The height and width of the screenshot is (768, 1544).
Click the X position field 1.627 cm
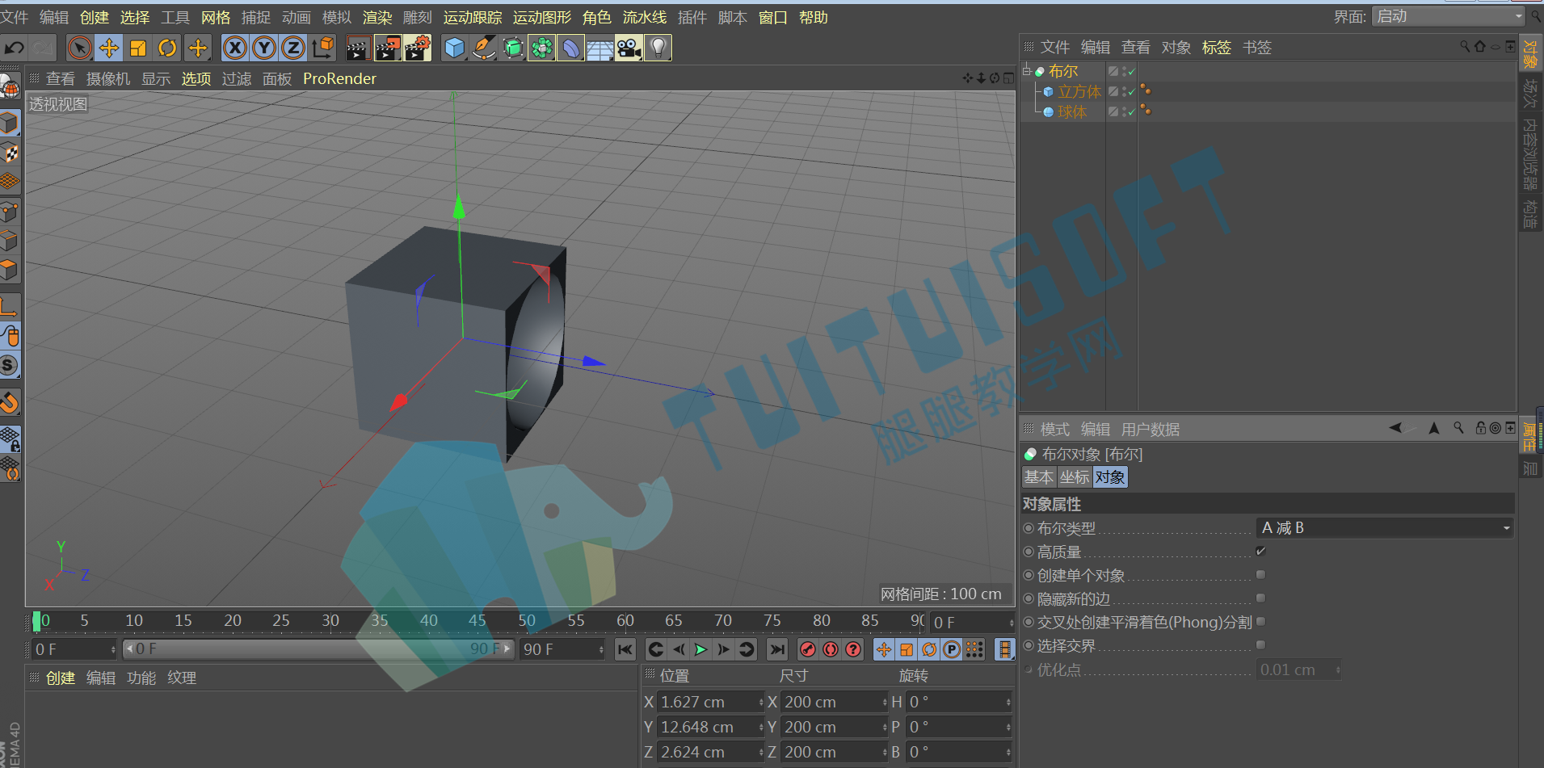[x=710, y=703]
